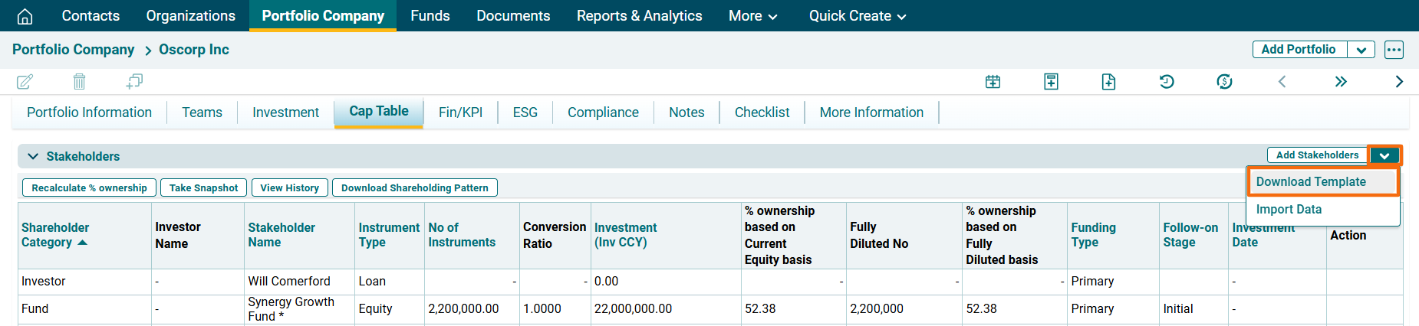Click the currency refresh dollar icon
Screen dimensions: 1419x326
point(1224,82)
